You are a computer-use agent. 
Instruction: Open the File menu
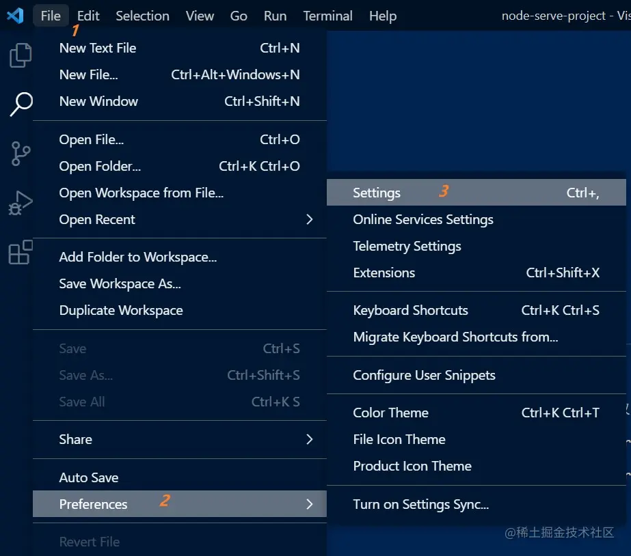[51, 16]
